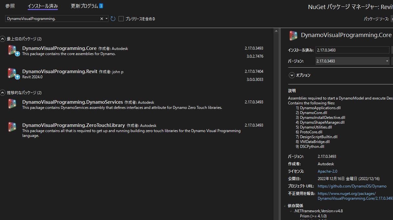Click the available version 3.0.0.3033 for Revit
The width and height of the screenshot is (393, 220).
pos(255,80)
